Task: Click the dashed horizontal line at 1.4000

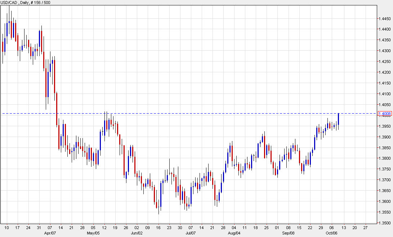Action: (180, 113)
